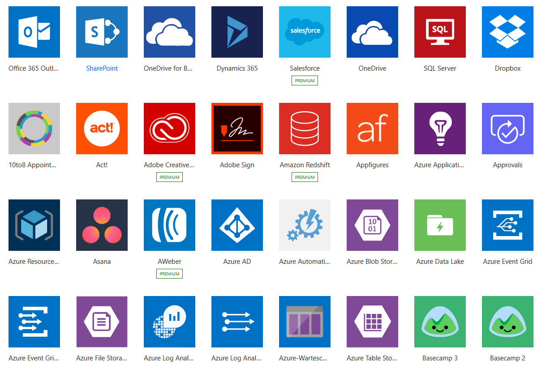Screen dimensions: 546x368
Task: Select the Salesforce cloud logo tile
Action: pos(305,32)
